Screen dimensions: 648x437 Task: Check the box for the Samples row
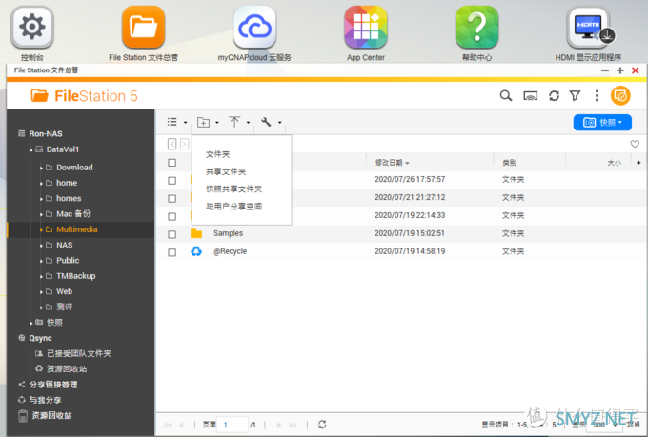pos(172,234)
